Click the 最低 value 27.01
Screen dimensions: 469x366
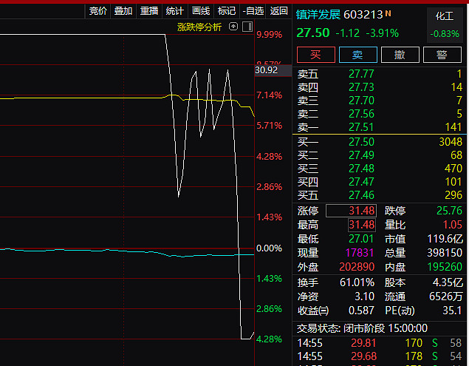click(x=361, y=239)
